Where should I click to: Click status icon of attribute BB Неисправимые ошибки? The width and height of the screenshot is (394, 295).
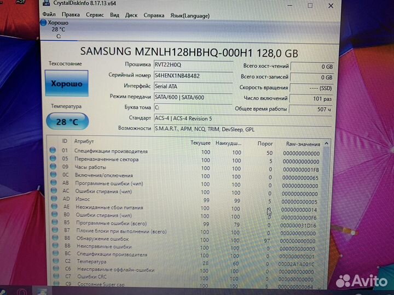[55, 245]
